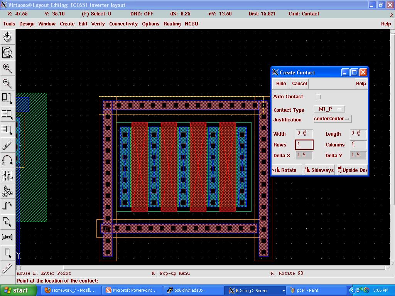The height and width of the screenshot is (296, 395).
Task: Open the main window Help menu
Action: coord(386,24)
